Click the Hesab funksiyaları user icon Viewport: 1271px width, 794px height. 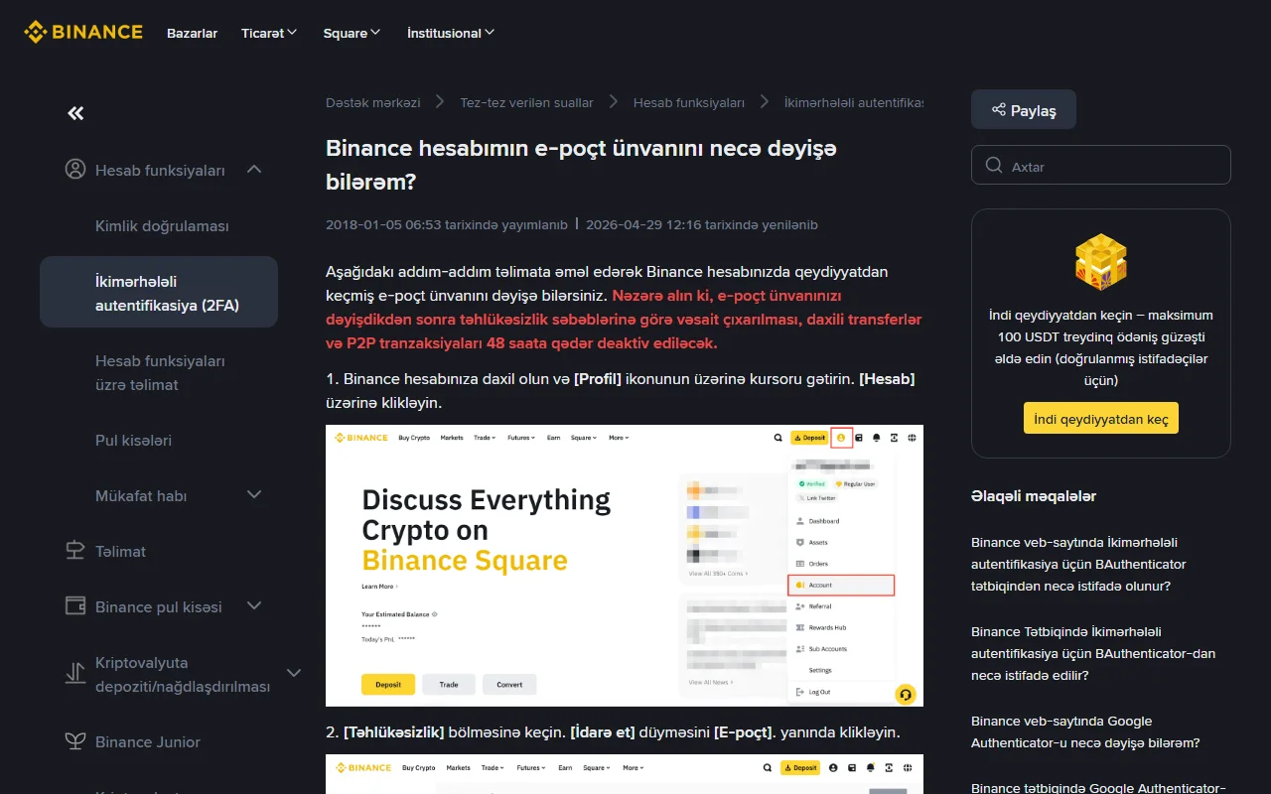pos(75,170)
